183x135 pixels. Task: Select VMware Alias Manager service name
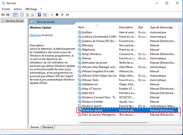point(99,67)
